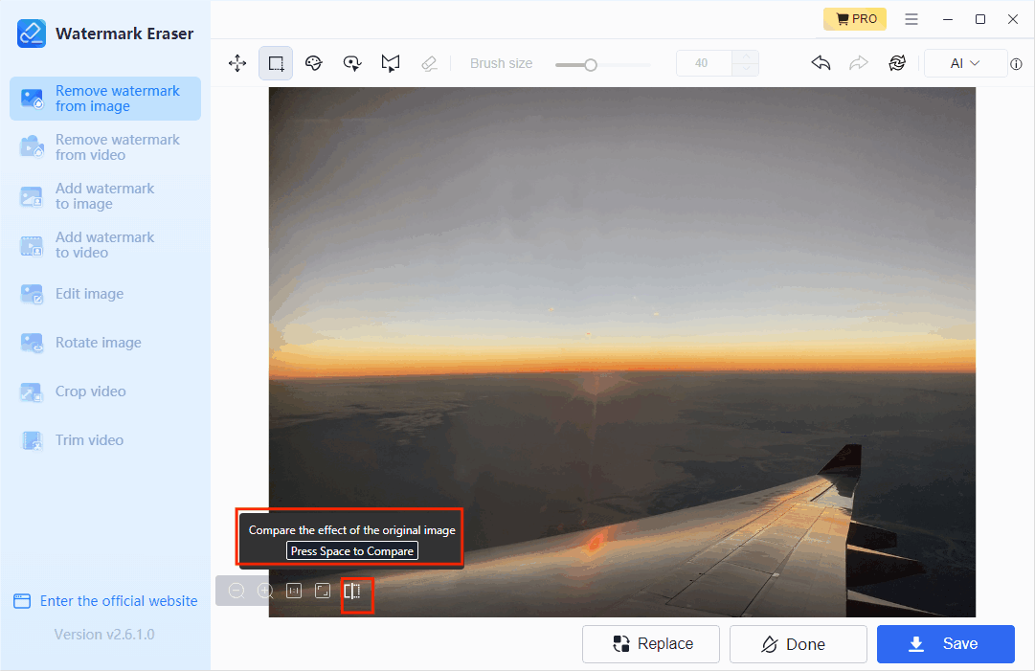Click the blue Save button
Image resolution: width=1035 pixels, height=671 pixels.
[x=945, y=644]
